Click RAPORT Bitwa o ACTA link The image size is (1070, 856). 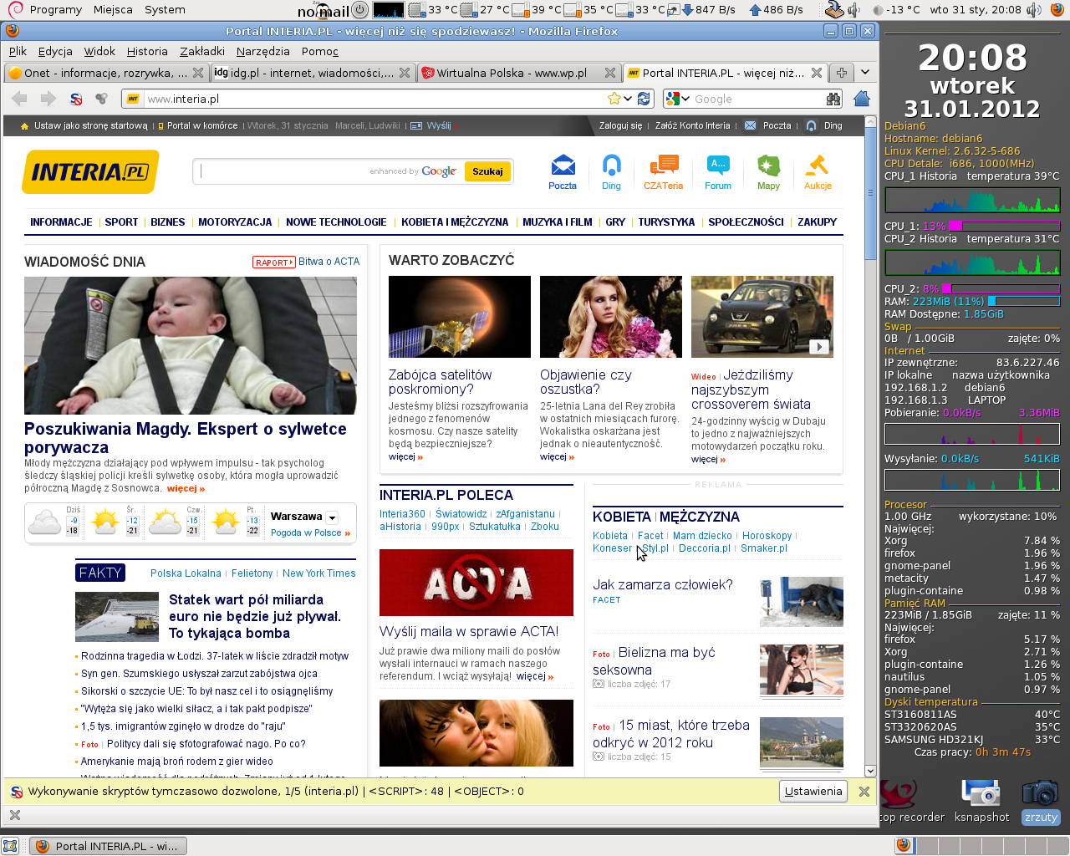306,262
